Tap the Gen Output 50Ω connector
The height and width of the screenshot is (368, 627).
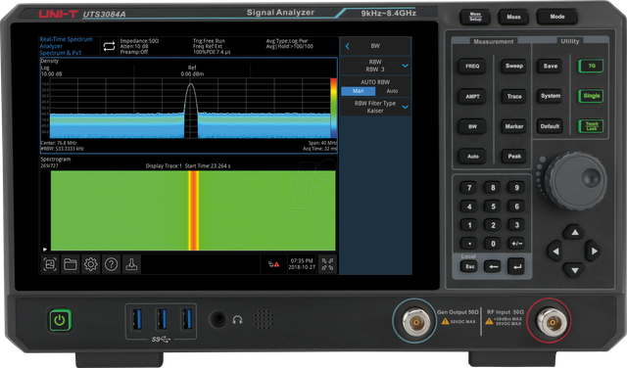(415, 321)
